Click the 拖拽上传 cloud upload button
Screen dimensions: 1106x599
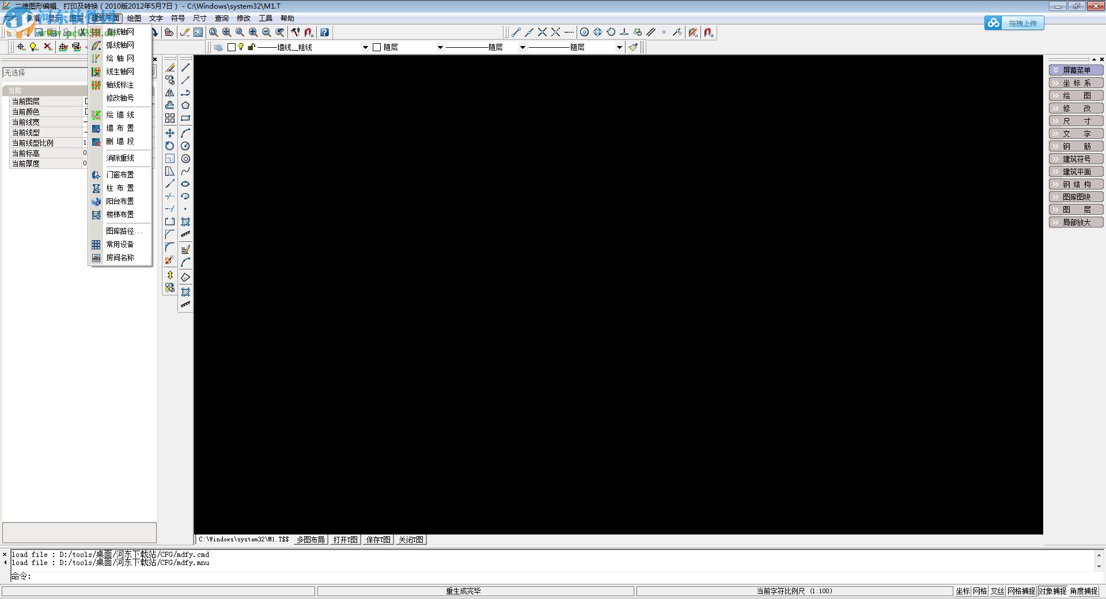[1014, 23]
